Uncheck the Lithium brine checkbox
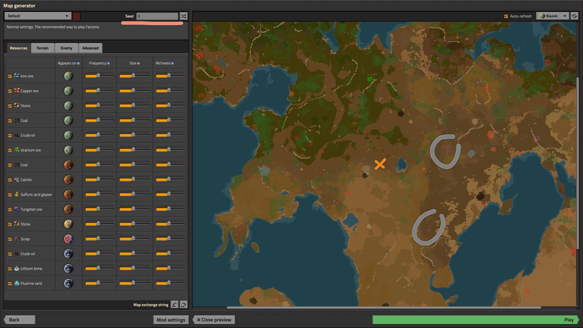The height and width of the screenshot is (328, 583). click(x=10, y=268)
